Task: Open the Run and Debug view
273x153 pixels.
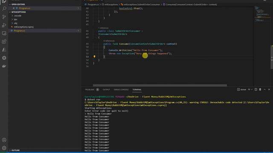Action: [x=4, y=25]
